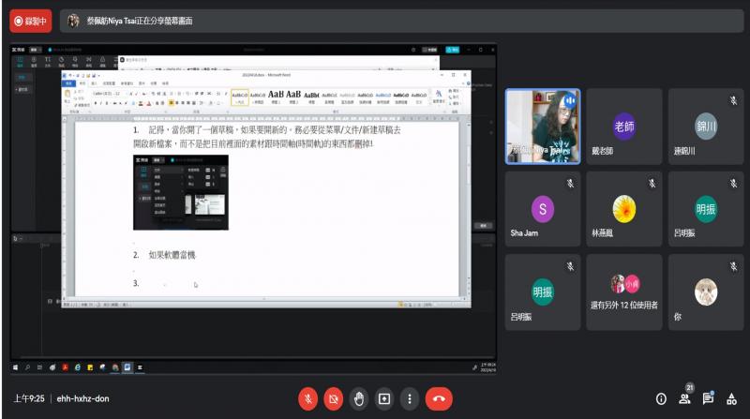
Task: Unmute the microphone in the call bar
Action: [x=307, y=398]
